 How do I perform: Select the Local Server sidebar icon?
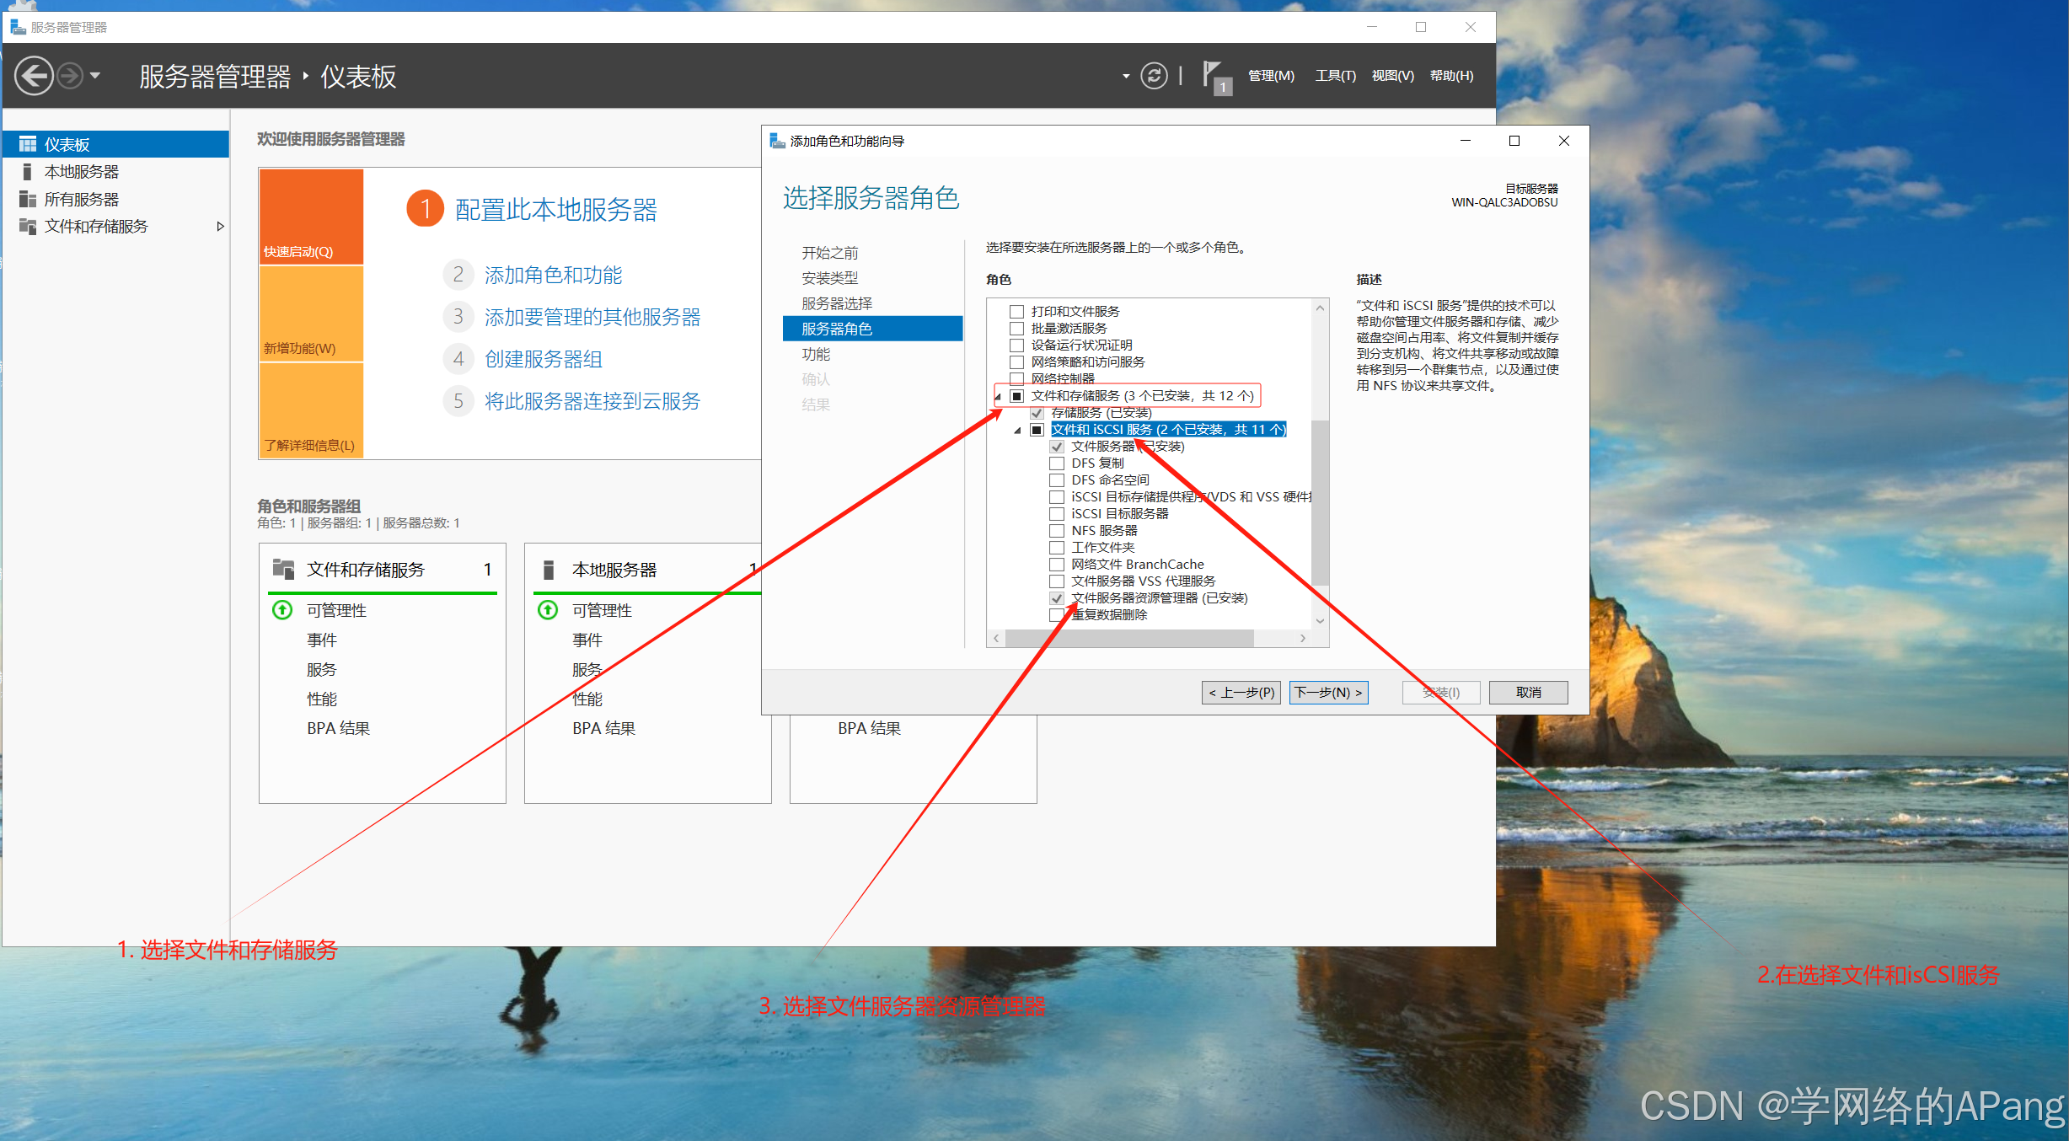pos(28,172)
